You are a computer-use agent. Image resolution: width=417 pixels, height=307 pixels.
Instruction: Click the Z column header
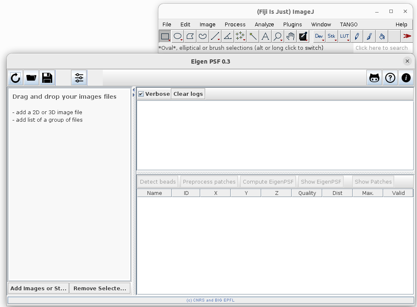point(277,193)
